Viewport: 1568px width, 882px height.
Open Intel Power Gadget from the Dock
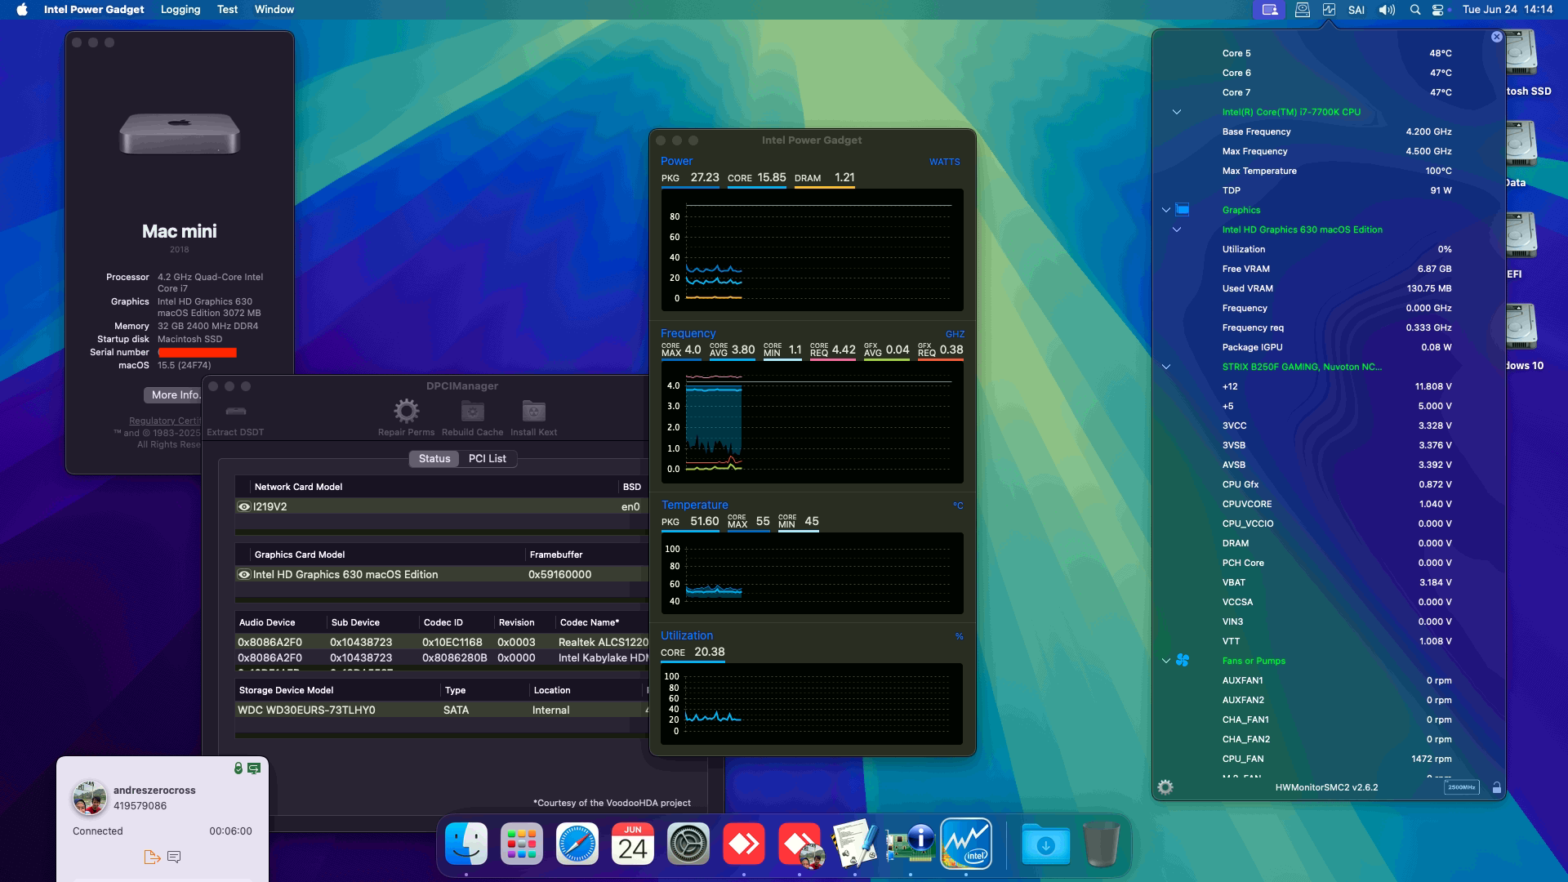[966, 843]
